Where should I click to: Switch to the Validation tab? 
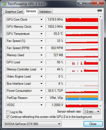click(45, 12)
